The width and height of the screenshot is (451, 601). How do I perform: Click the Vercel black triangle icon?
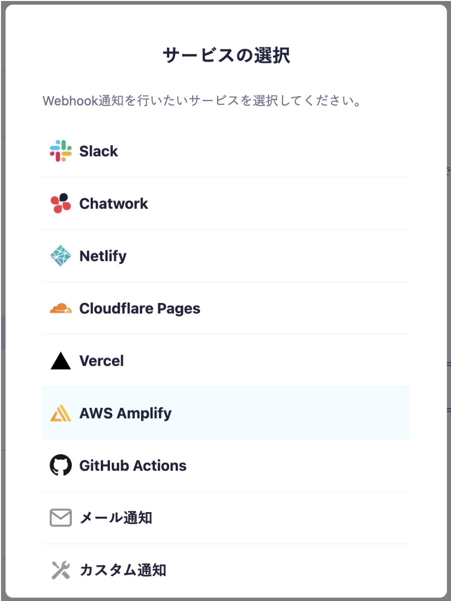(x=61, y=361)
